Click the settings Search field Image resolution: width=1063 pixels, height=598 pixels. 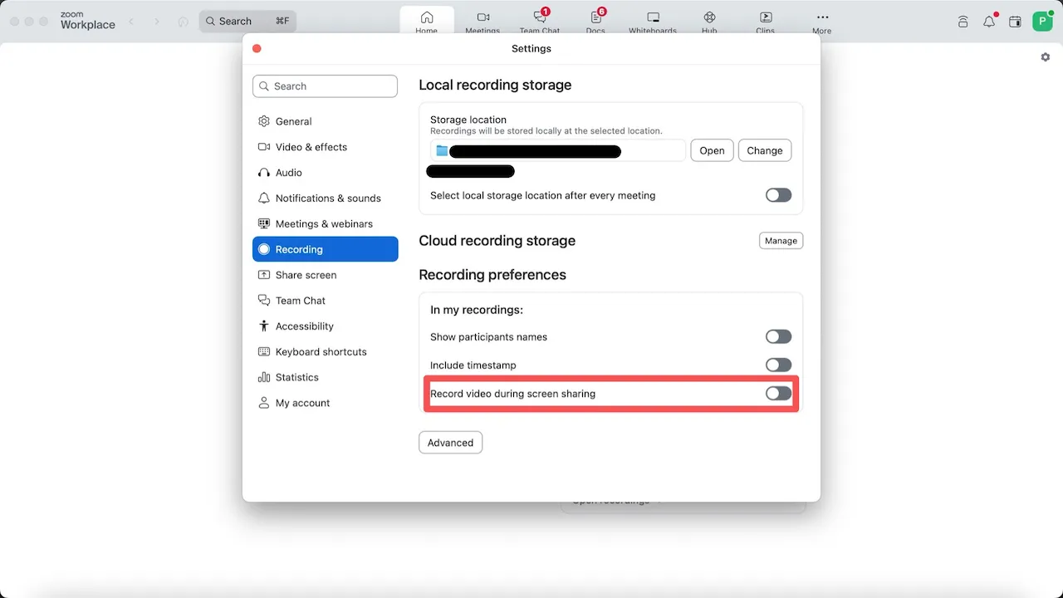[326, 86]
